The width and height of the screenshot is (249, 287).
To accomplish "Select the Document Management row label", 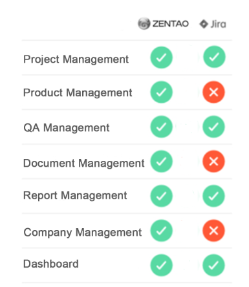I will click(x=84, y=164).
